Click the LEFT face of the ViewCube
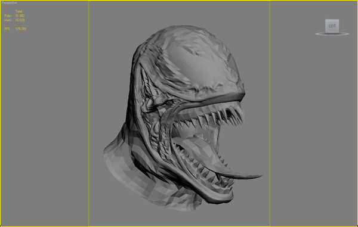The image size is (358, 227). pos(332,26)
